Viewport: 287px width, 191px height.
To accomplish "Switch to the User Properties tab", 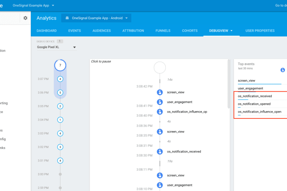I will tap(260, 31).
